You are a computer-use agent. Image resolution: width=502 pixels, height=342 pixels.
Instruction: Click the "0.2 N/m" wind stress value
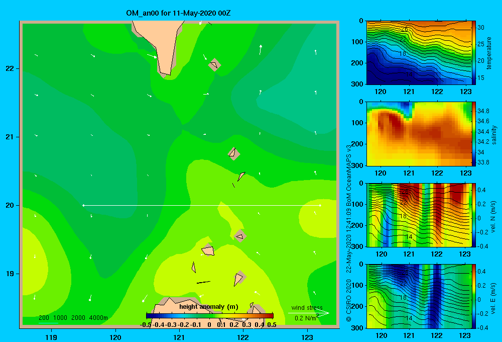[x=305, y=318]
